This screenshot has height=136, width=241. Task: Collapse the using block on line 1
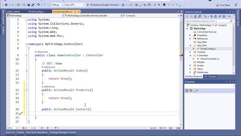(x=26, y=20)
